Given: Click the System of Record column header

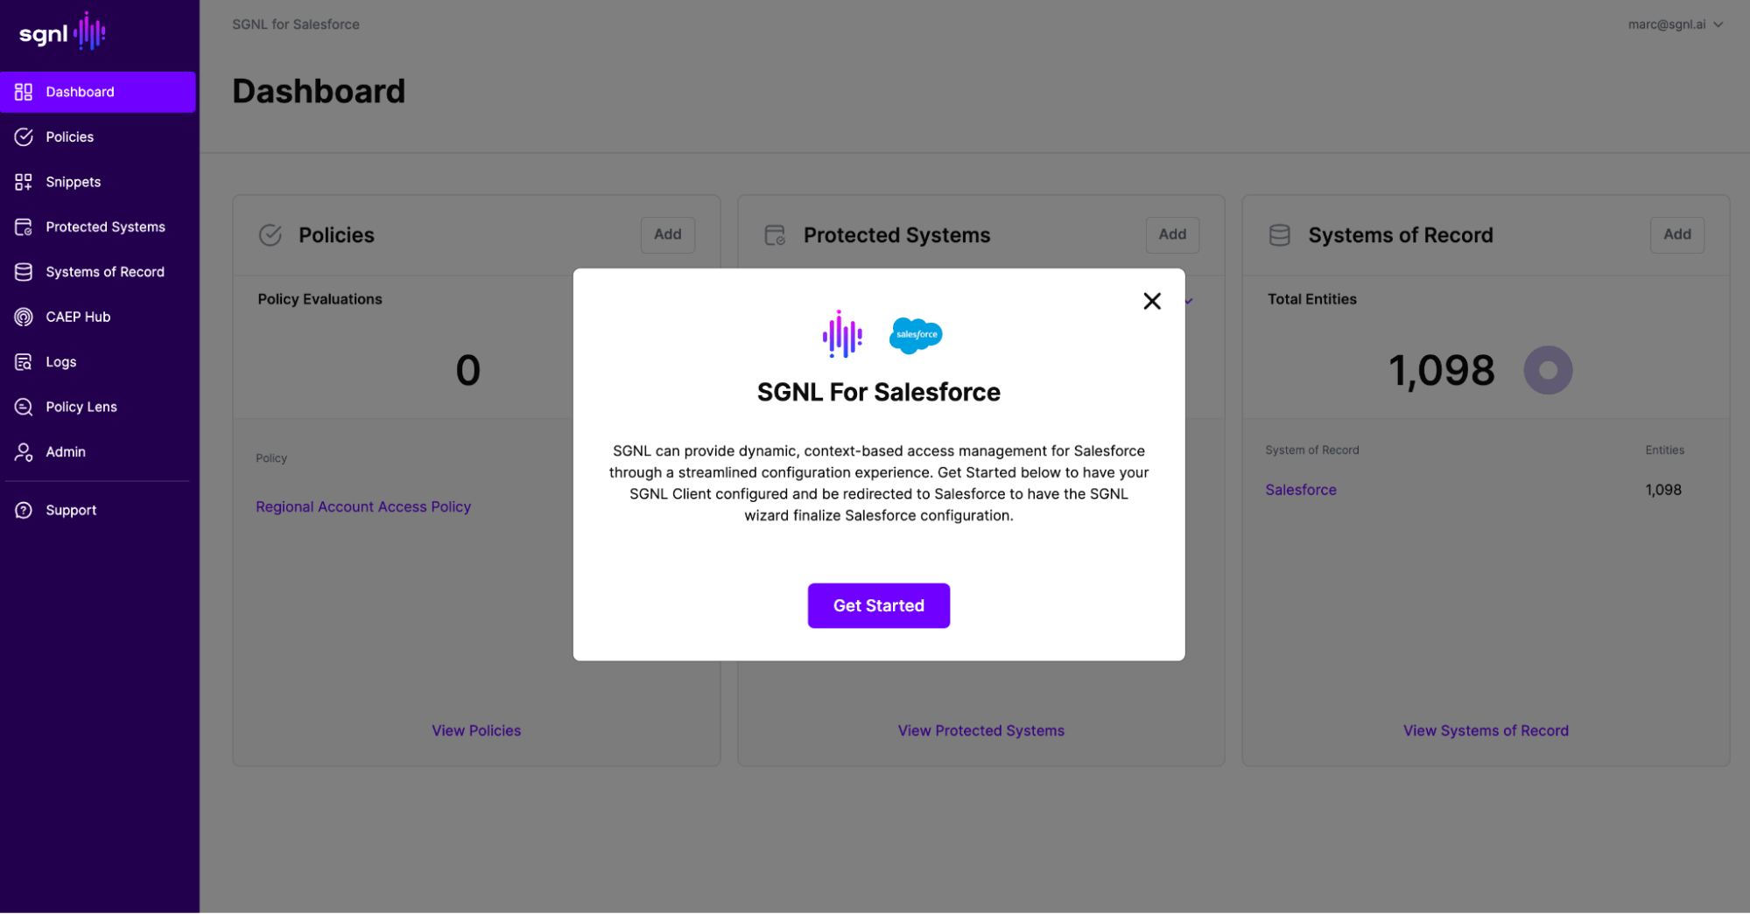Looking at the screenshot, I should tap(1311, 450).
